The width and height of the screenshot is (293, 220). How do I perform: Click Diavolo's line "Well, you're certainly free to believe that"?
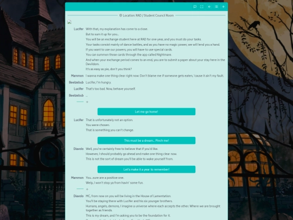click(122, 149)
